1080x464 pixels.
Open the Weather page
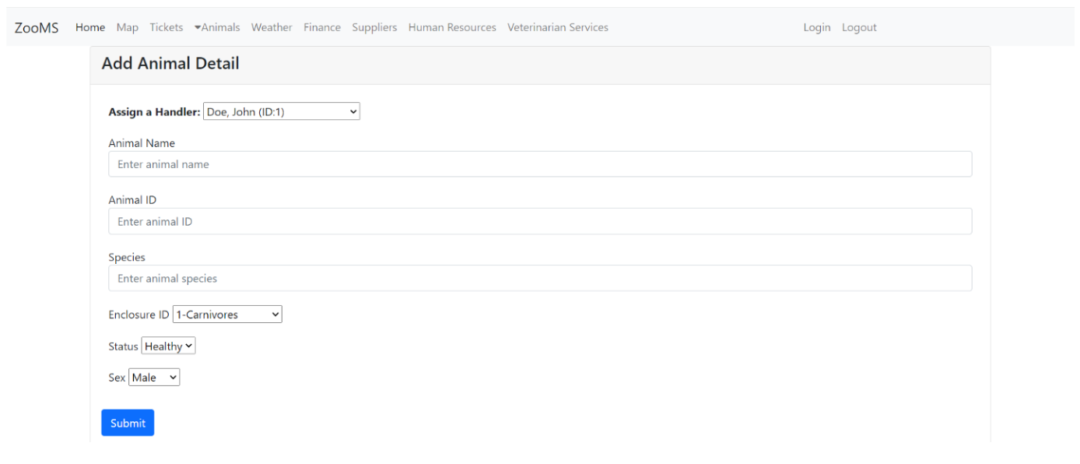pyautogui.click(x=272, y=27)
